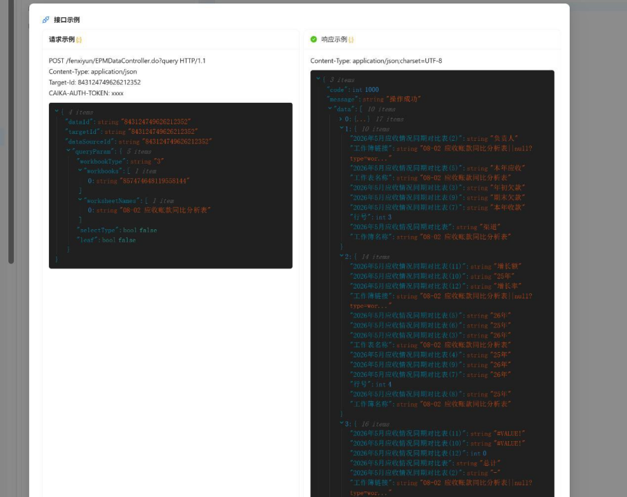Click the 行号 int 4 line

click(x=371, y=384)
